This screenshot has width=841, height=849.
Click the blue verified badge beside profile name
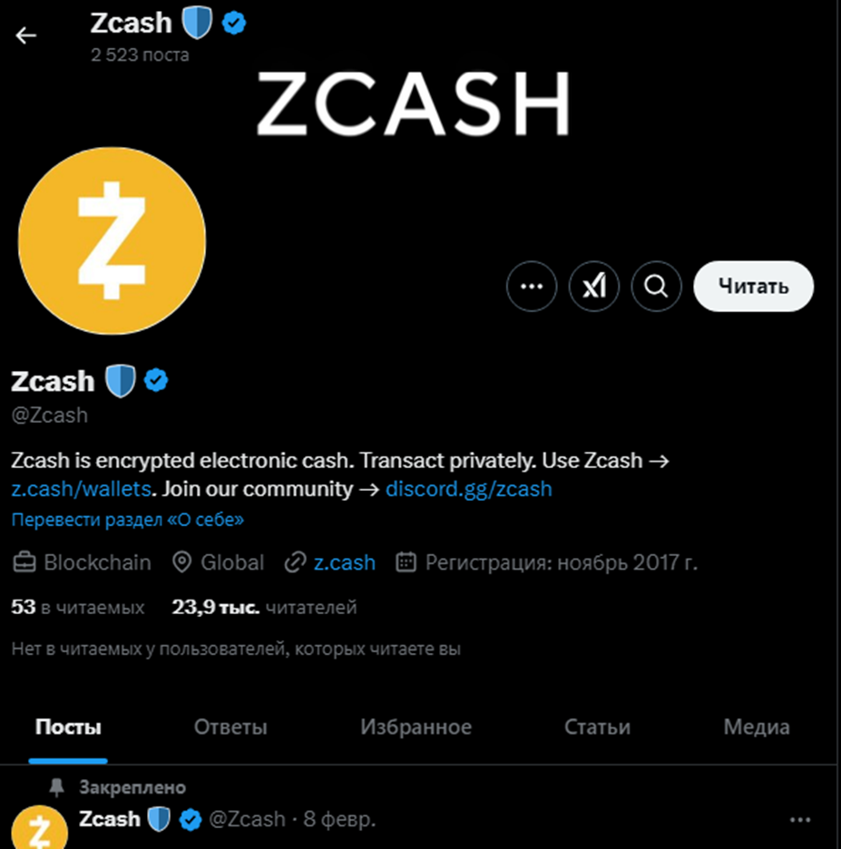(x=157, y=381)
